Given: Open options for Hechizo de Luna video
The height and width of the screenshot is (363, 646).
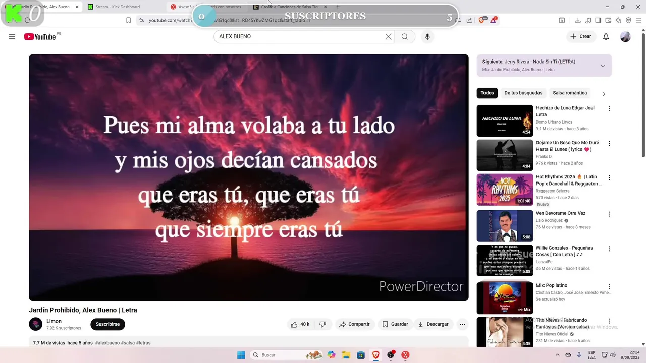Looking at the screenshot, I should (609, 109).
